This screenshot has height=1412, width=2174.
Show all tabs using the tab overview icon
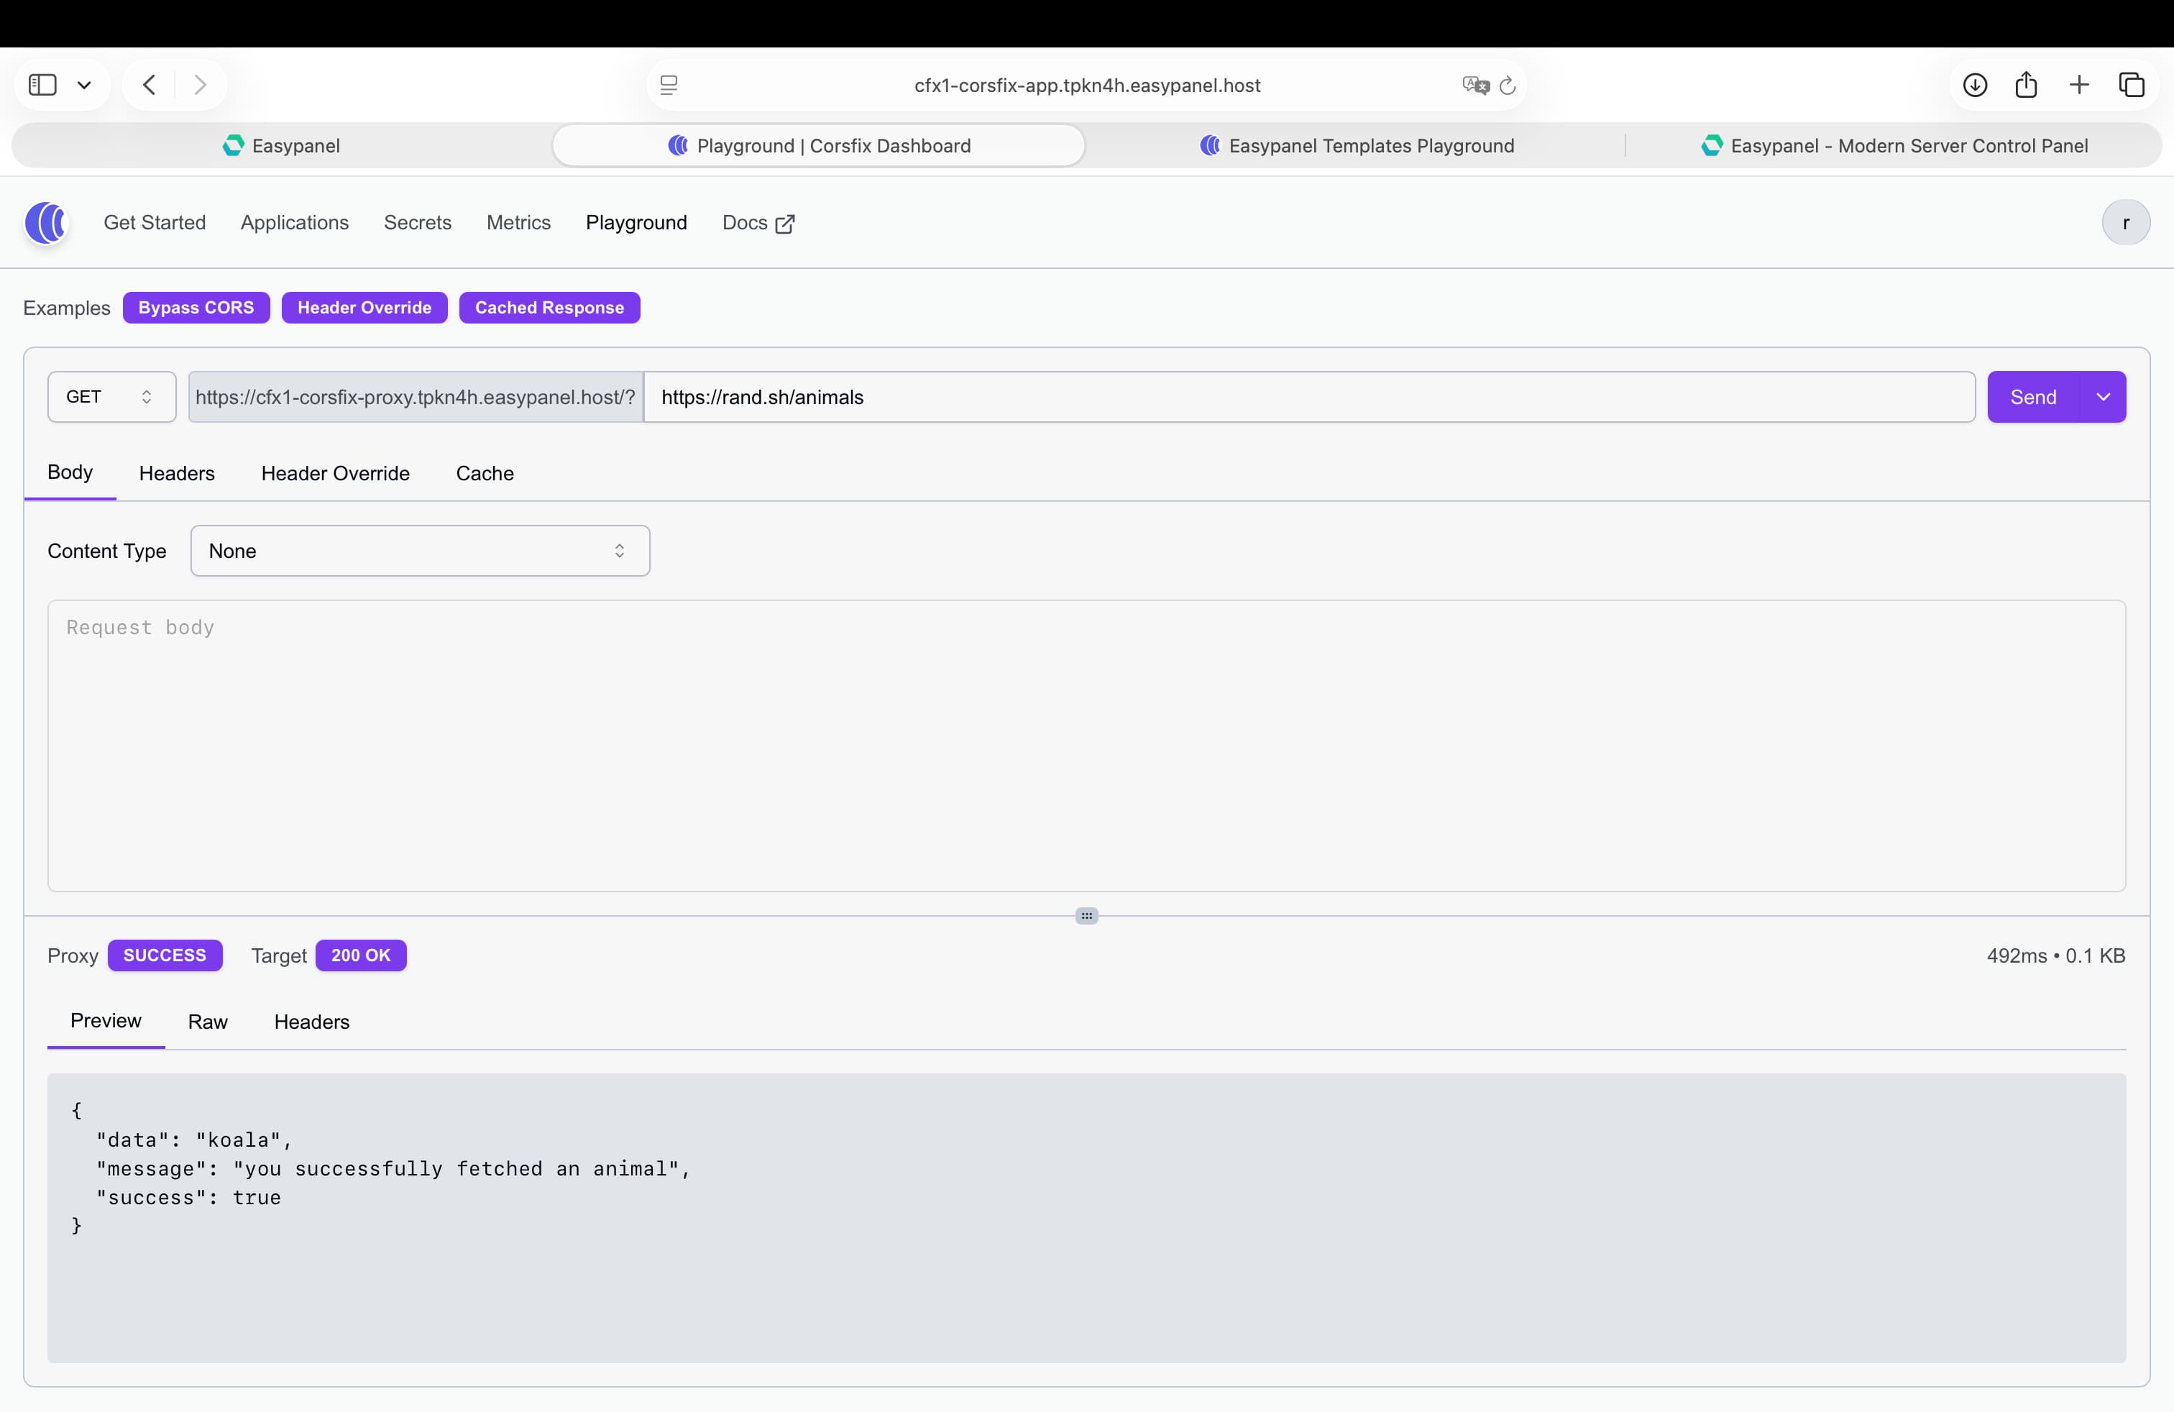coord(2132,84)
